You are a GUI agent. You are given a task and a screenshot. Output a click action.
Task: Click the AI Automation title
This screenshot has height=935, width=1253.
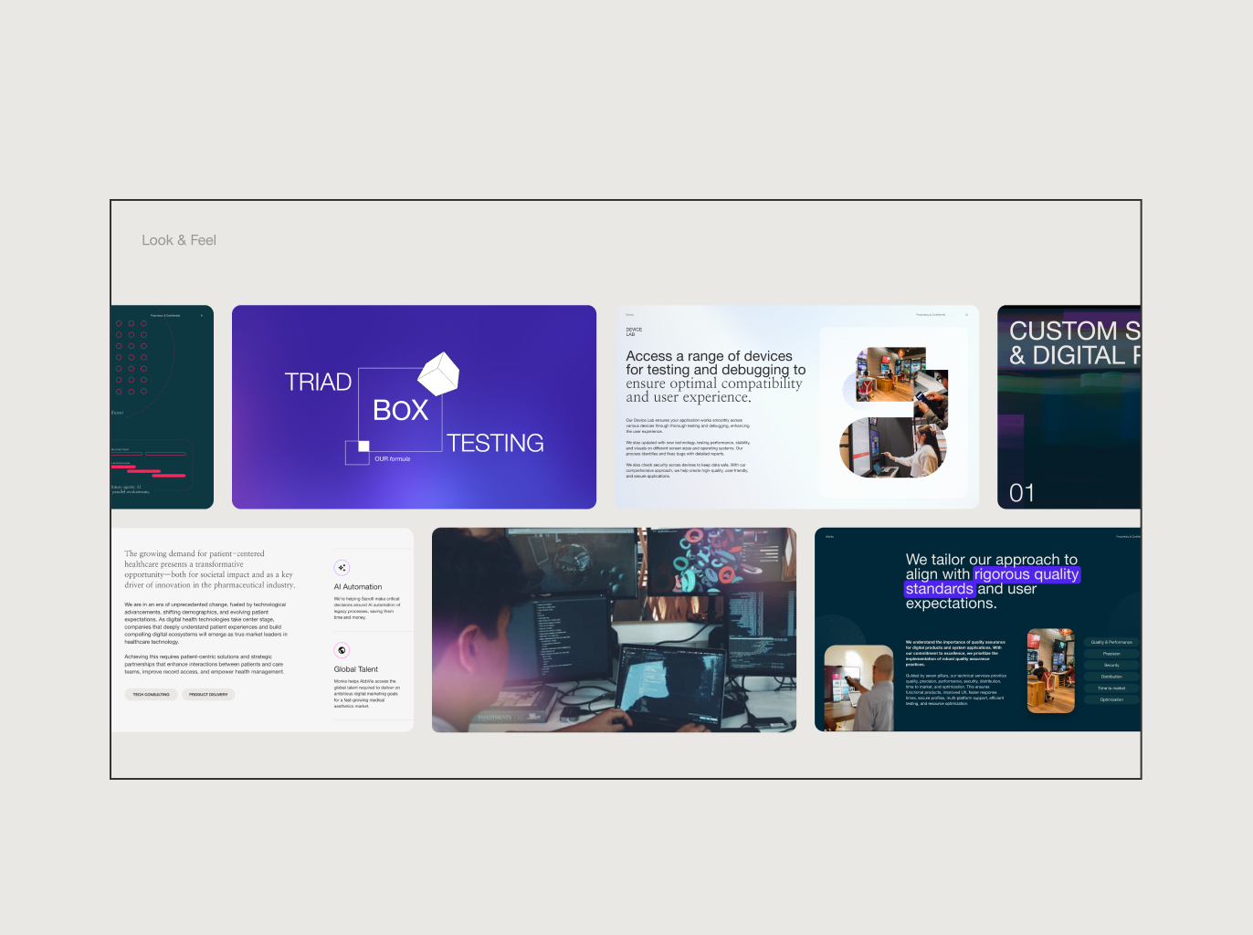click(x=358, y=587)
